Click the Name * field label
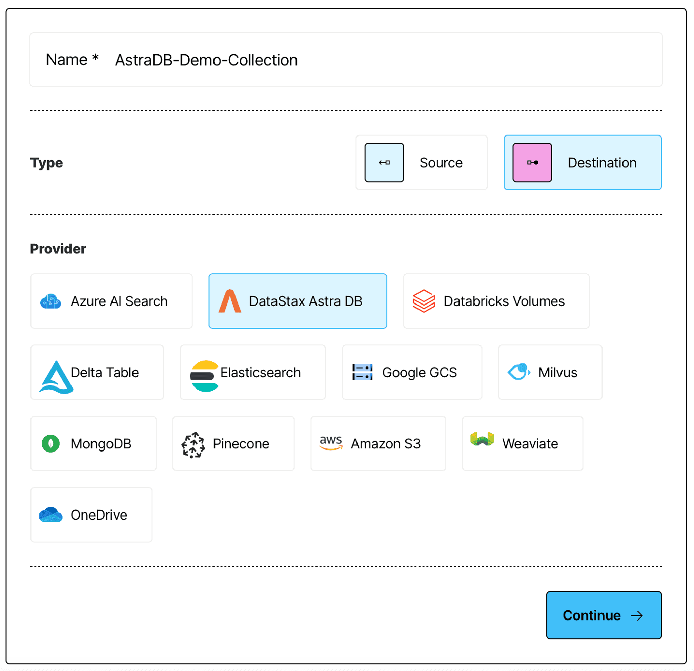Viewport: 694px width, 671px height. pyautogui.click(x=72, y=59)
